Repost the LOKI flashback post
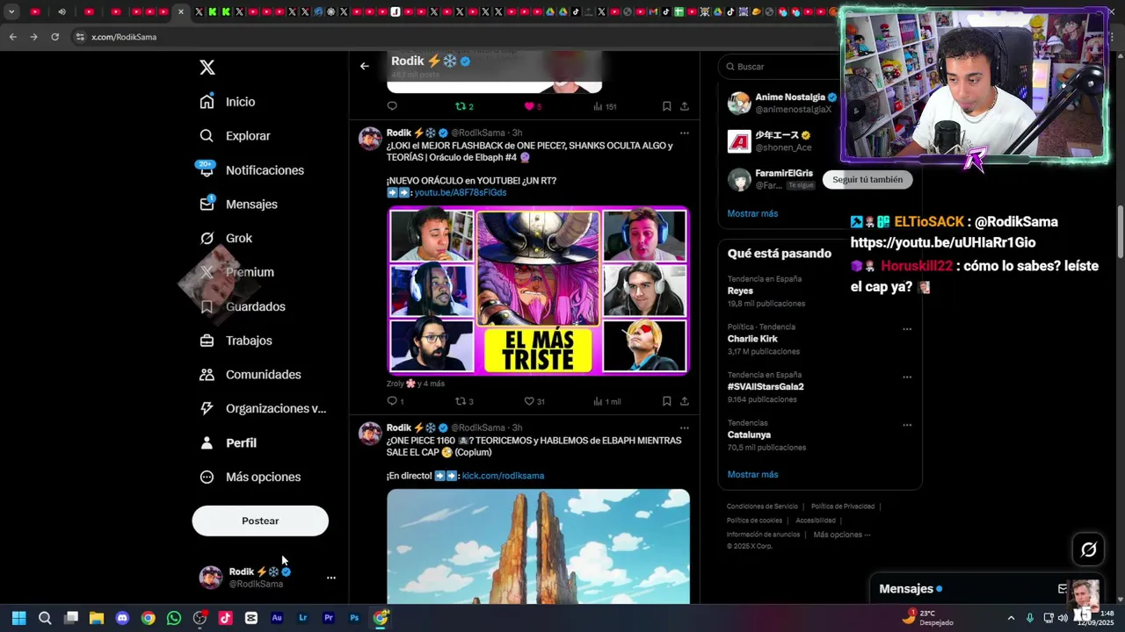Viewport: 1125px width, 632px height. (x=464, y=401)
